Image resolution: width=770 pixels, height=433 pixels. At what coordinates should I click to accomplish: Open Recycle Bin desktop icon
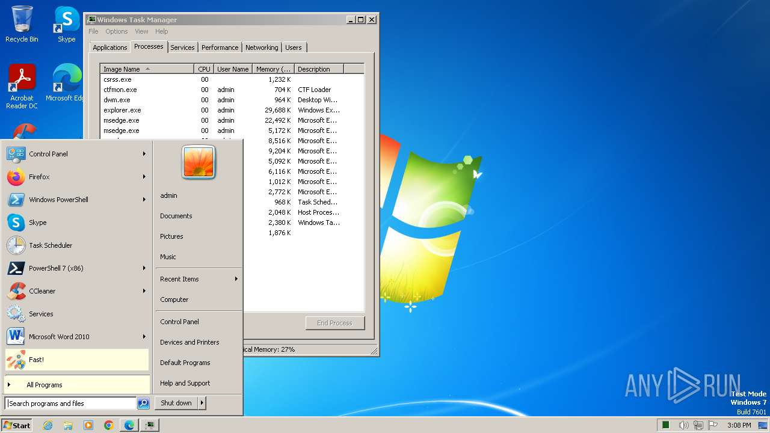(22, 24)
